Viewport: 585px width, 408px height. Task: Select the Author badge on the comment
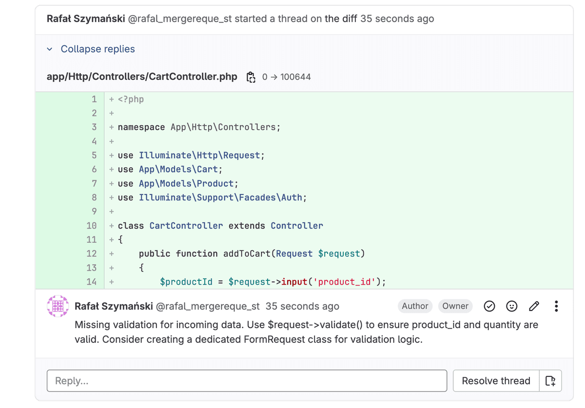coord(415,306)
